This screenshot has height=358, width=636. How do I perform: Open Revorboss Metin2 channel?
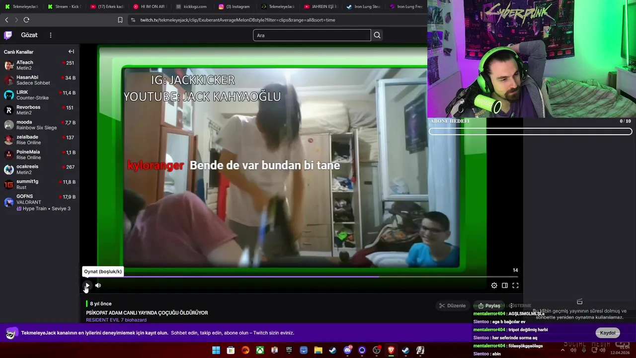point(40,110)
